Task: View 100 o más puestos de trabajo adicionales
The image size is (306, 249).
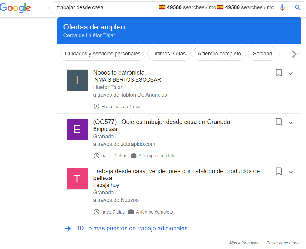Action: coord(132,228)
